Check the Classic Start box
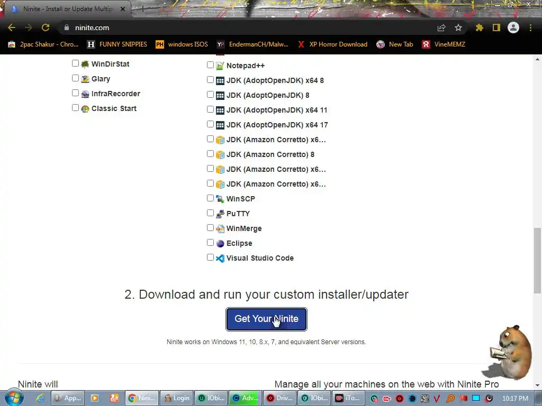 pyautogui.click(x=75, y=108)
